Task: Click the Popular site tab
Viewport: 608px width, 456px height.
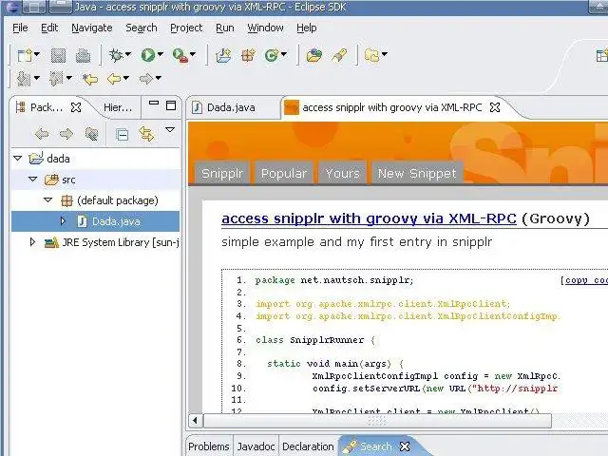Action: pyautogui.click(x=284, y=173)
